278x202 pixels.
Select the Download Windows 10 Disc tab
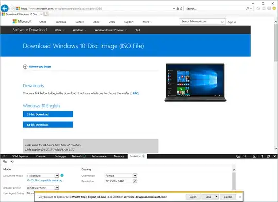pos(22,14)
